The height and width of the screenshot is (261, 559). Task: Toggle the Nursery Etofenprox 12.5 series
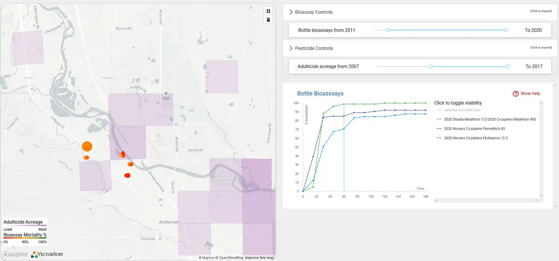[472, 138]
